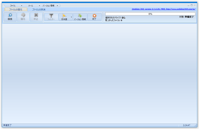Click the 0% progress bar

point(150,14)
